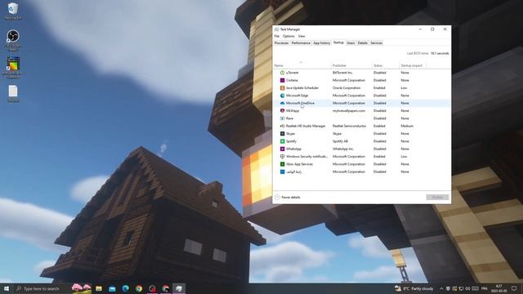
Task: Click the 'Medium' startup impact value
Action: (x=407, y=126)
